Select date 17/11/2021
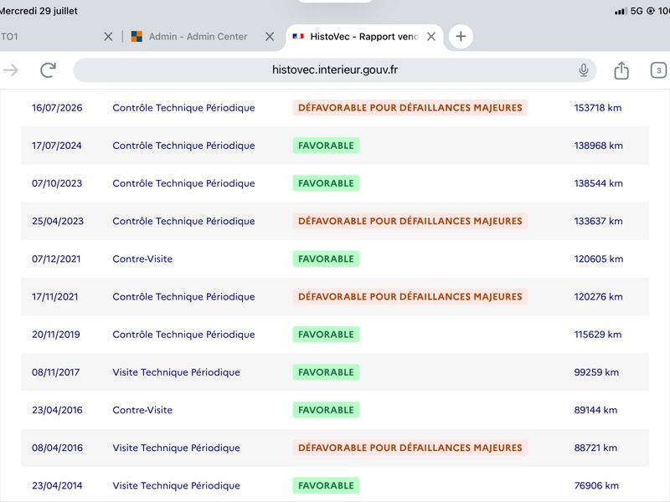670x502 pixels. pyautogui.click(x=54, y=297)
